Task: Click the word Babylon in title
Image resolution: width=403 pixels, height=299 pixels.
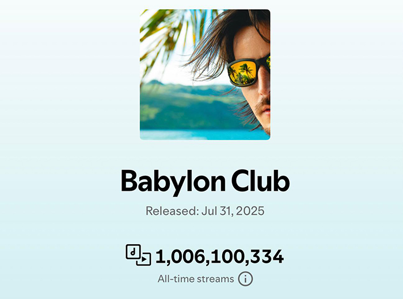Action: pos(173,181)
